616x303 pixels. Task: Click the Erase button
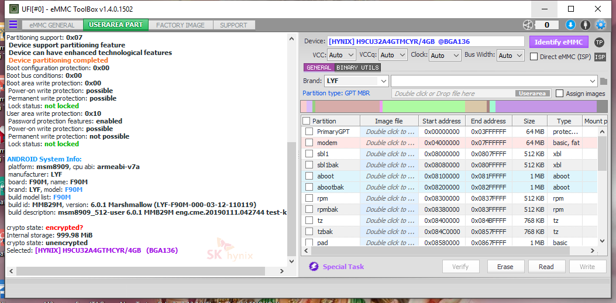coord(505,267)
